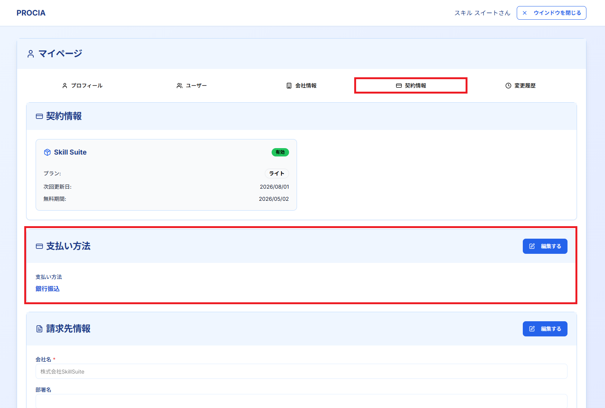Click the pencil icon in 請求先情報 edit button
605x408 pixels.
pos(532,329)
